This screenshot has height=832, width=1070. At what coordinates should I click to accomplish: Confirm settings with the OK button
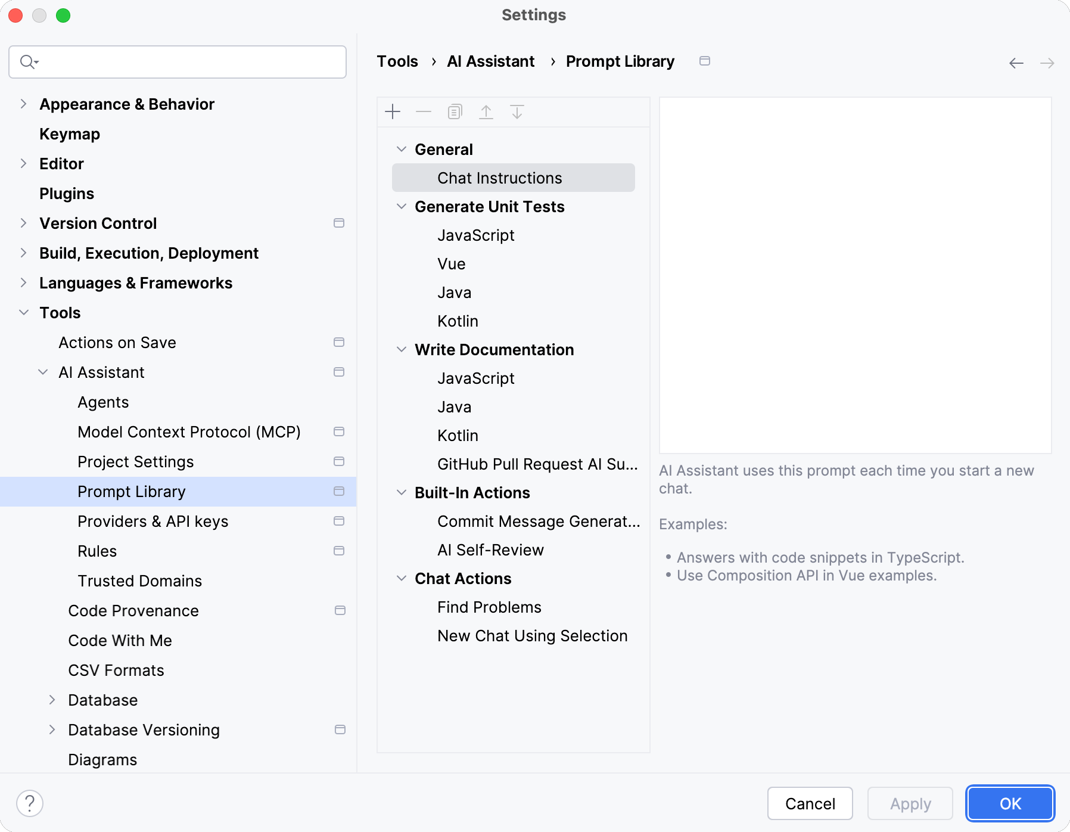point(1010,803)
